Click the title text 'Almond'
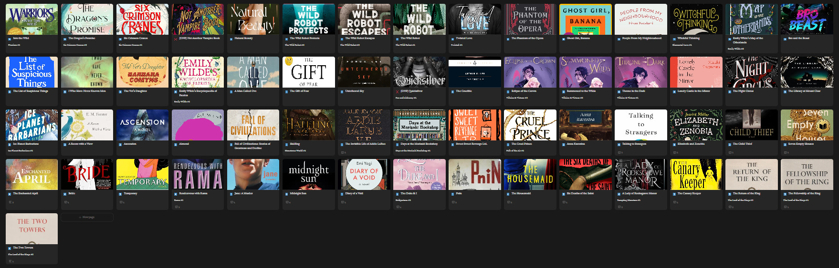The width and height of the screenshot is (839, 268). 184,144
